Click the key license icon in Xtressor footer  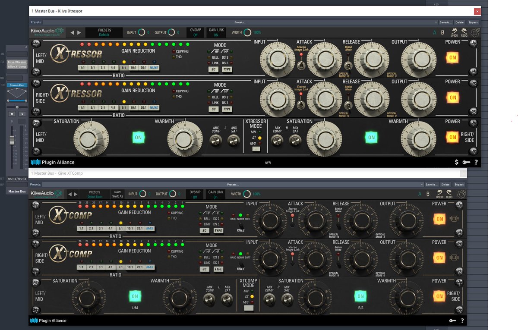[x=467, y=162]
